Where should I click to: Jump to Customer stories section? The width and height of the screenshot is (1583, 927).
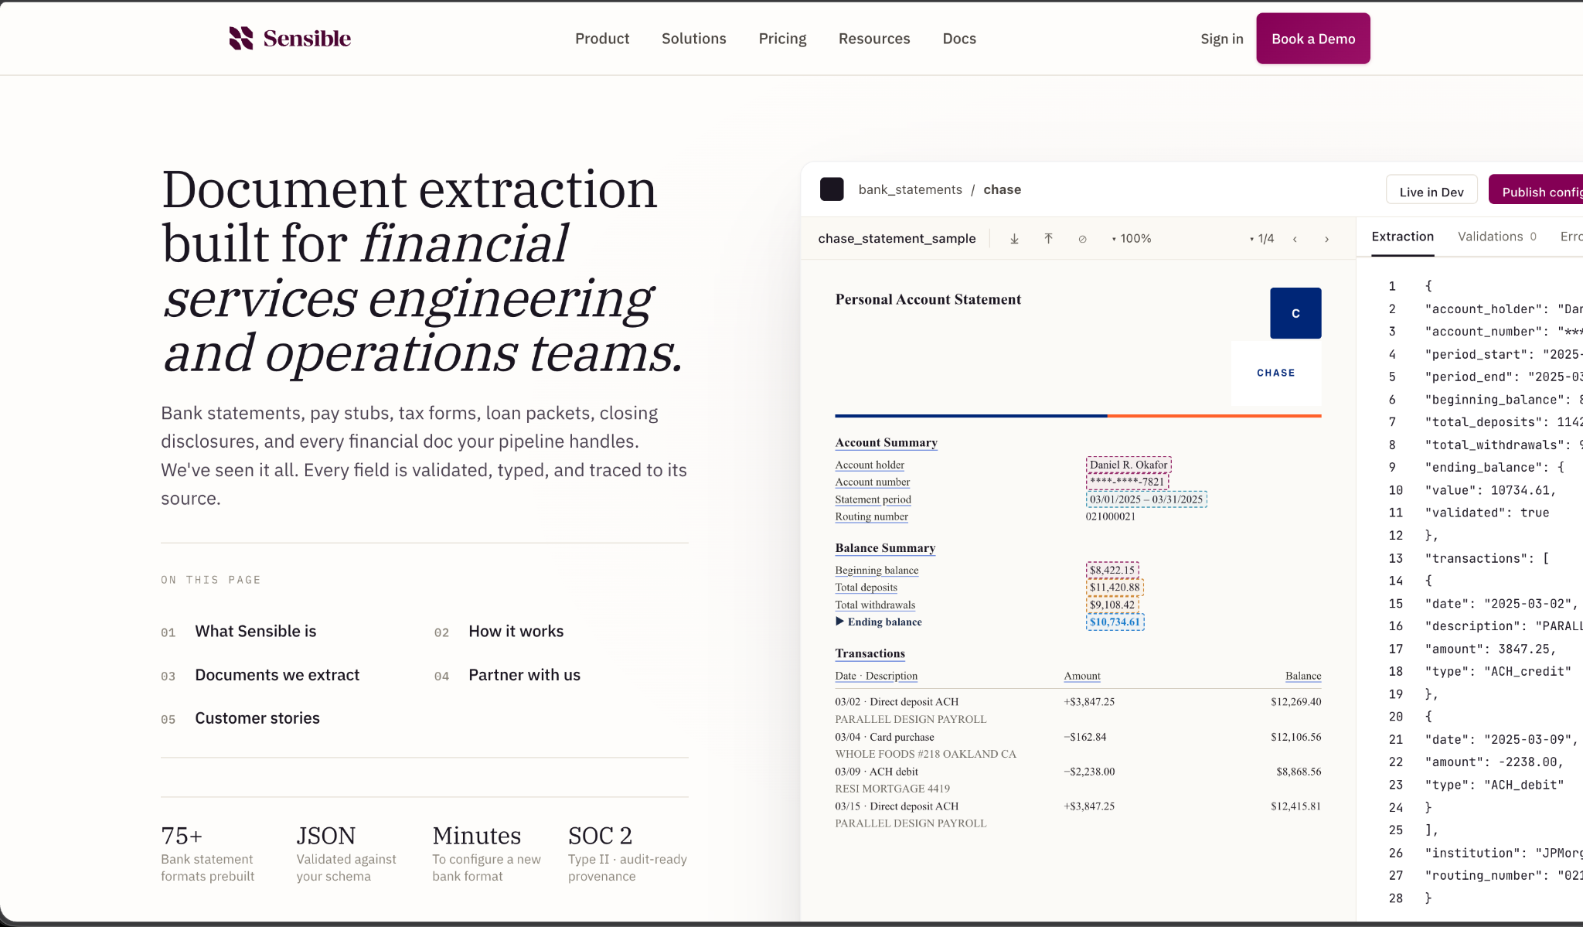[257, 718]
